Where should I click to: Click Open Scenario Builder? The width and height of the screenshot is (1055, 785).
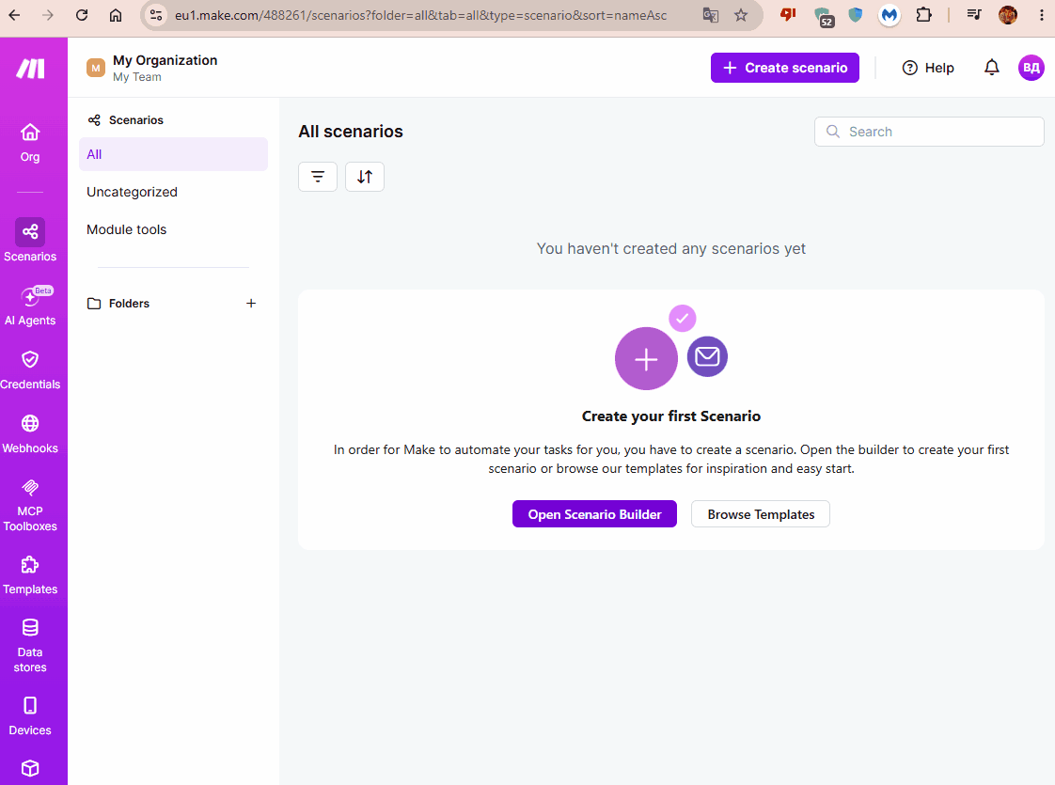click(x=595, y=514)
